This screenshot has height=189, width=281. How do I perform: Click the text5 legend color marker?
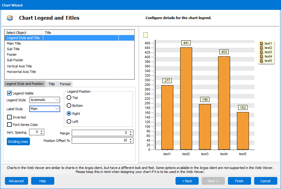pos(261,61)
